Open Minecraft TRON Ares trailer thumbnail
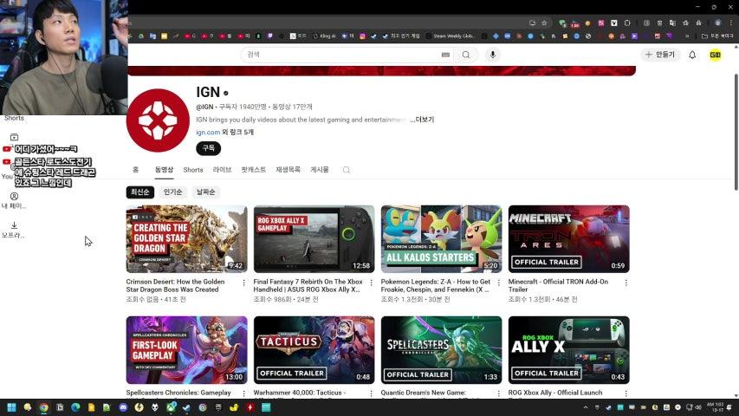739x416 pixels. pyautogui.click(x=569, y=239)
